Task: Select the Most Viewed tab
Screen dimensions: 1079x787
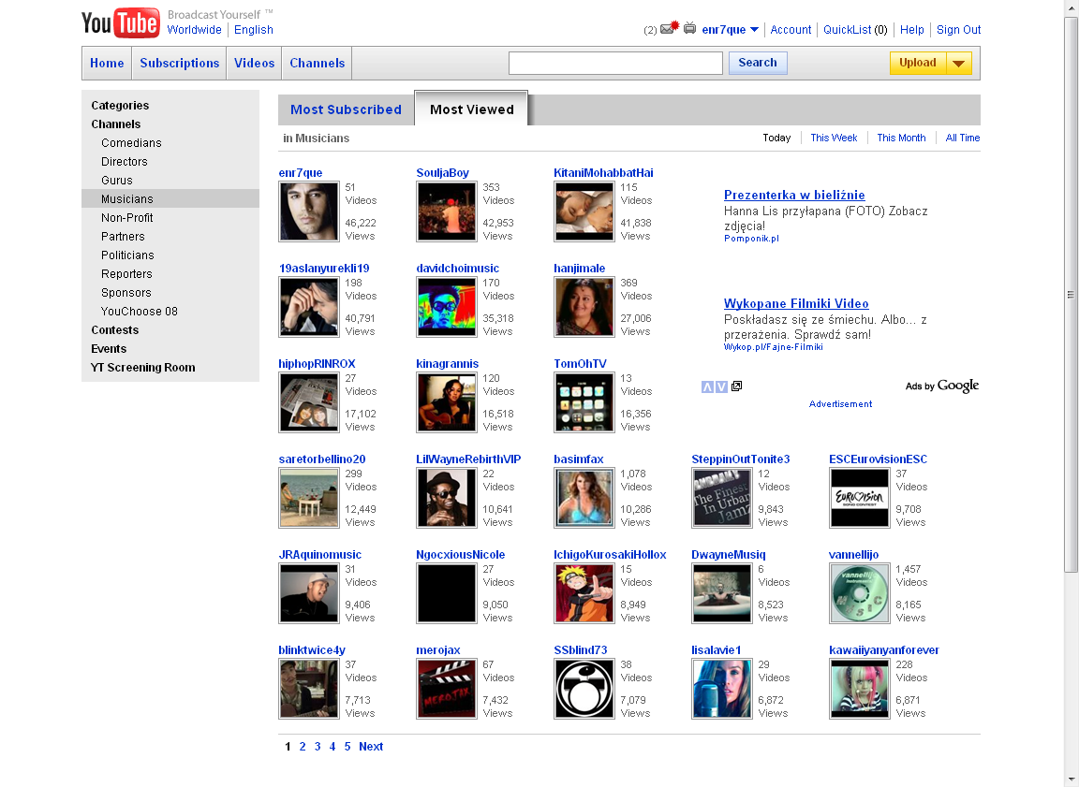Action: [x=471, y=109]
